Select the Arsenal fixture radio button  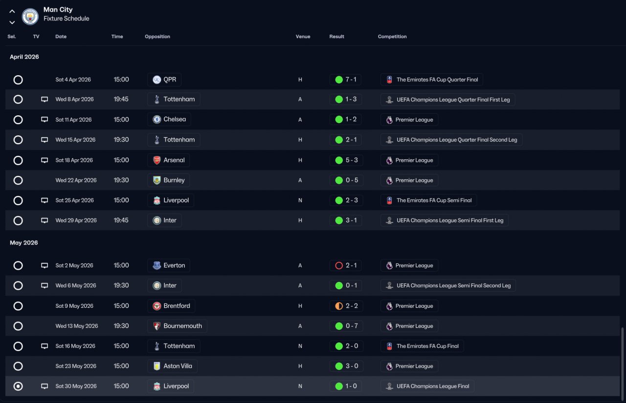(18, 160)
